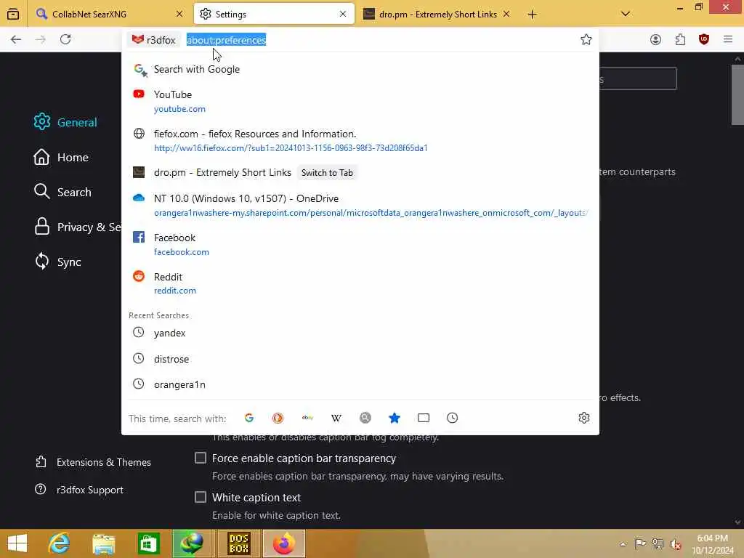The image size is (744, 558).
Task: Open r3dfox Support link
Action: [x=79, y=490]
